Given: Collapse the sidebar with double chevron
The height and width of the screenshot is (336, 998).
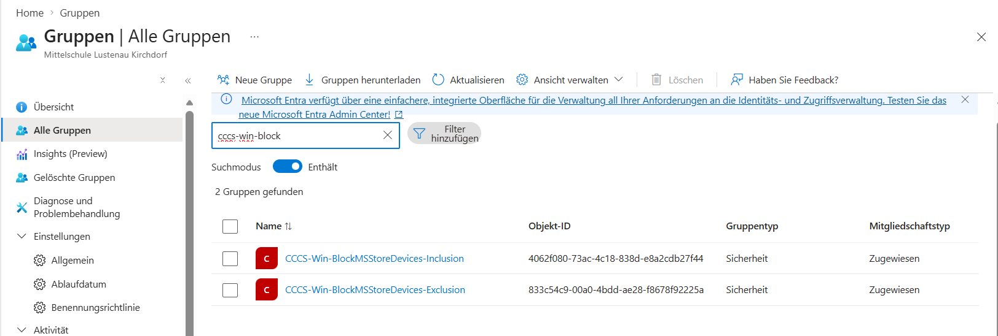Looking at the screenshot, I should point(188,80).
